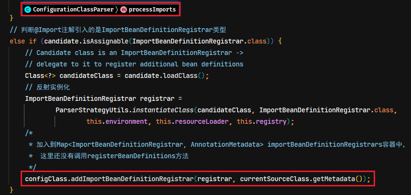
Task: Click addImportBeanDefinitionRegistrar method call
Action: pos(133,179)
